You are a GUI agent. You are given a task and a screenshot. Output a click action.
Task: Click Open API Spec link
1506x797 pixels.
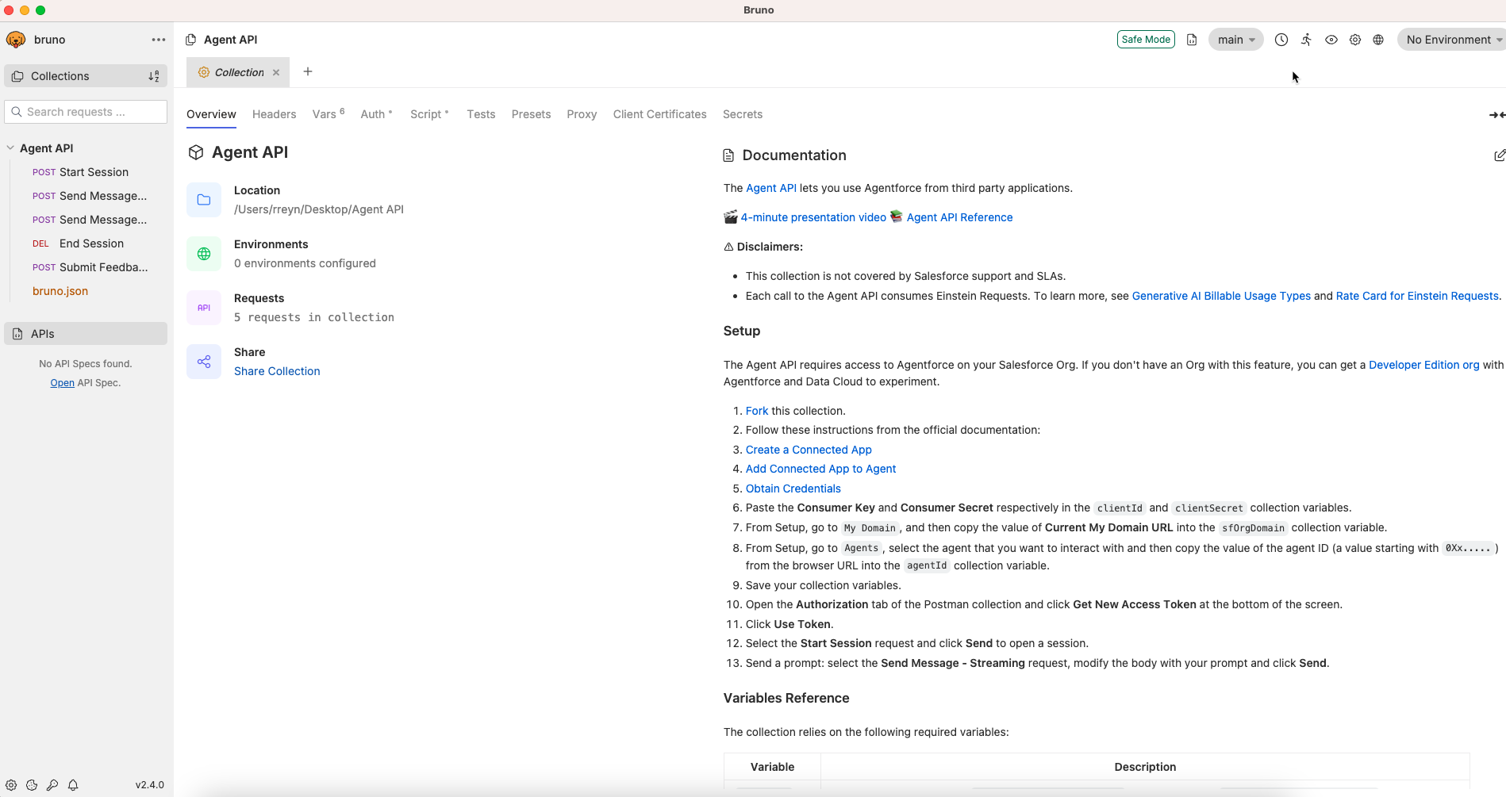coord(62,383)
